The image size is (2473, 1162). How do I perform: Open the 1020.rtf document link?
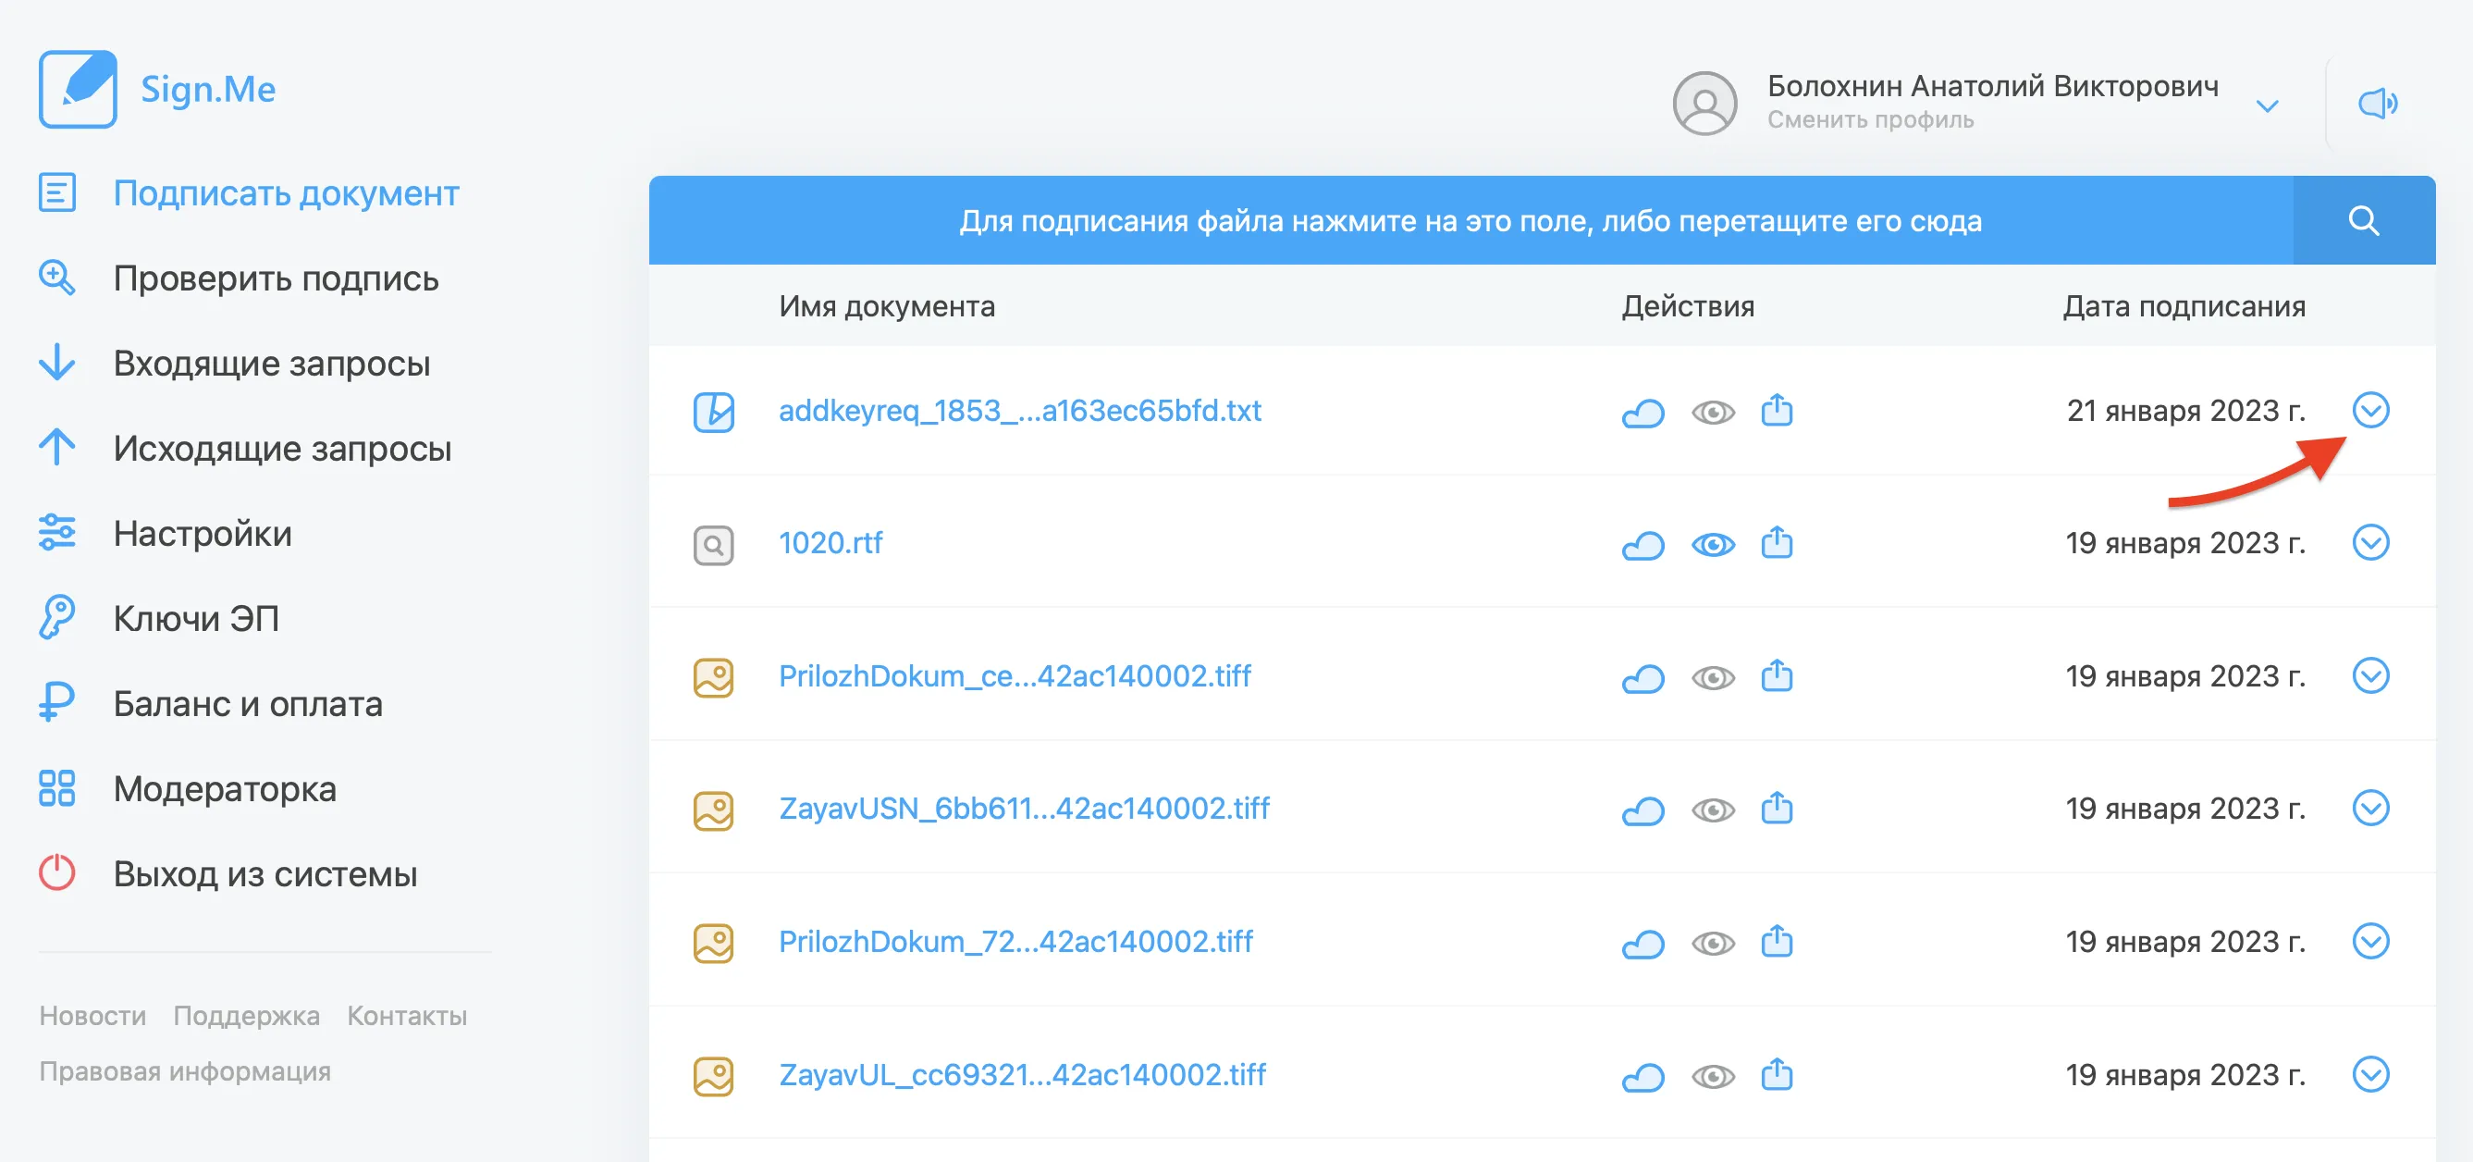pyautogui.click(x=830, y=544)
